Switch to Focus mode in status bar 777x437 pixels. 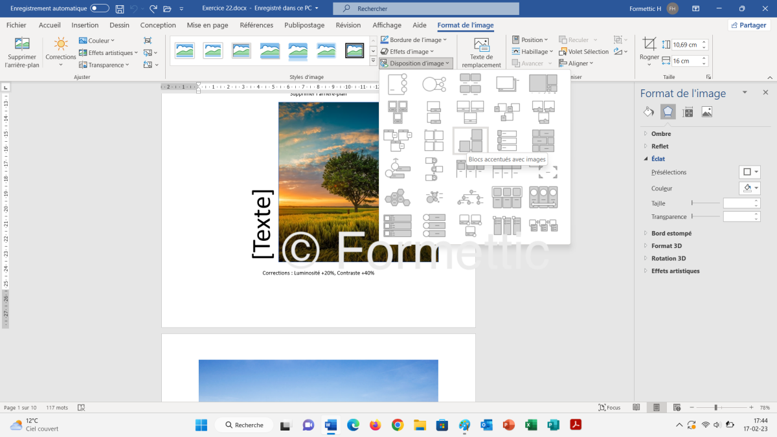pos(609,408)
